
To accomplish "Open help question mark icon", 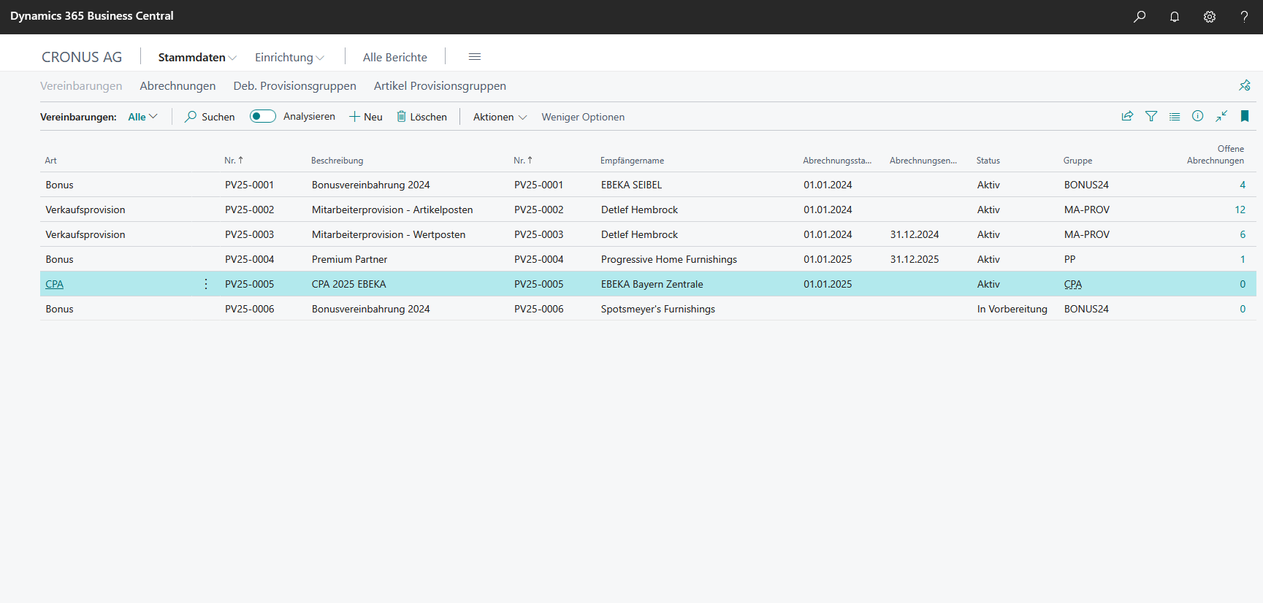I will tap(1244, 16).
